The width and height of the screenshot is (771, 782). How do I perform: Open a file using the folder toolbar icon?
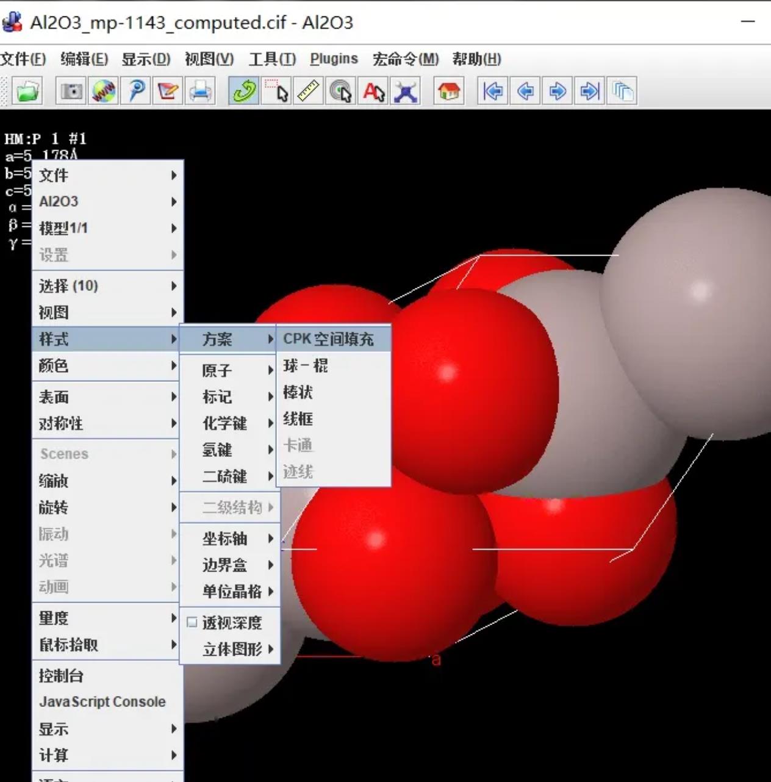click(27, 91)
